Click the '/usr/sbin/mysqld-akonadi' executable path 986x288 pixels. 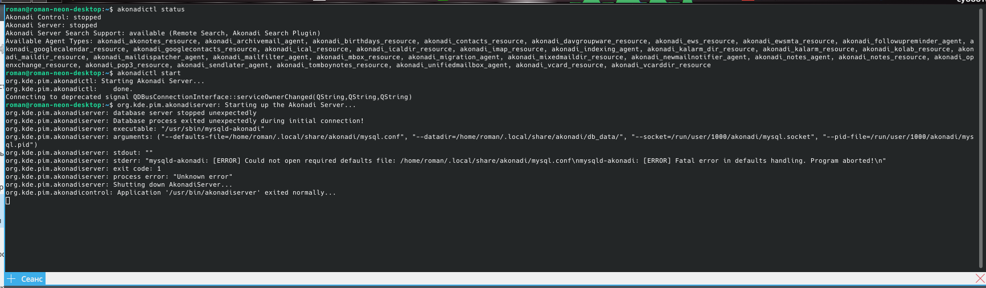tap(213, 129)
